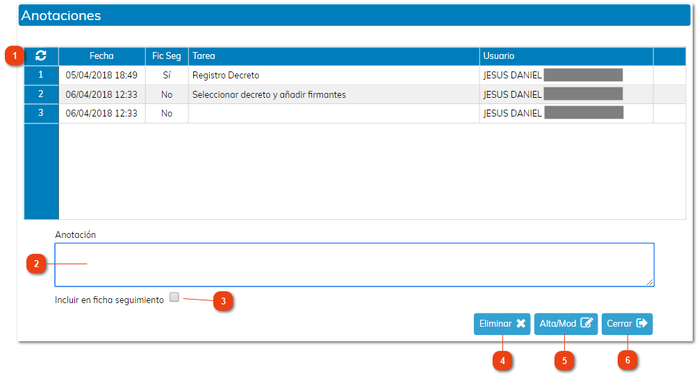Sort by the Fecha column header
Image resolution: width=699 pixels, height=378 pixels.
[x=101, y=56]
